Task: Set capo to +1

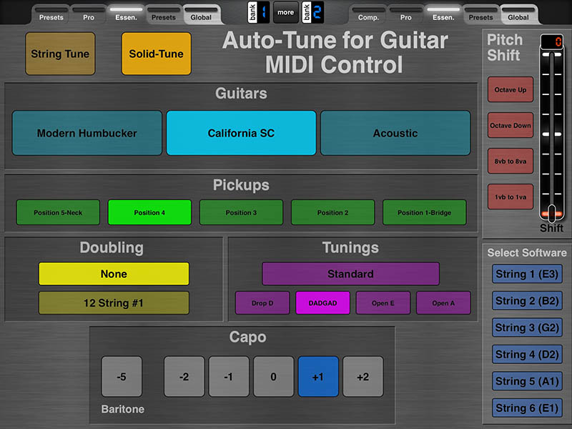Action: point(318,377)
